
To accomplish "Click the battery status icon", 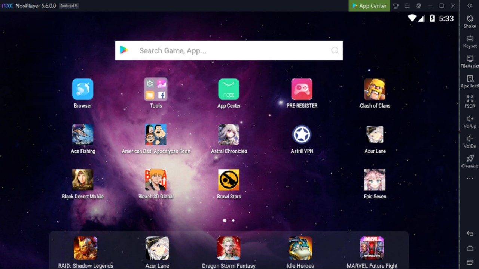I will 432,18.
